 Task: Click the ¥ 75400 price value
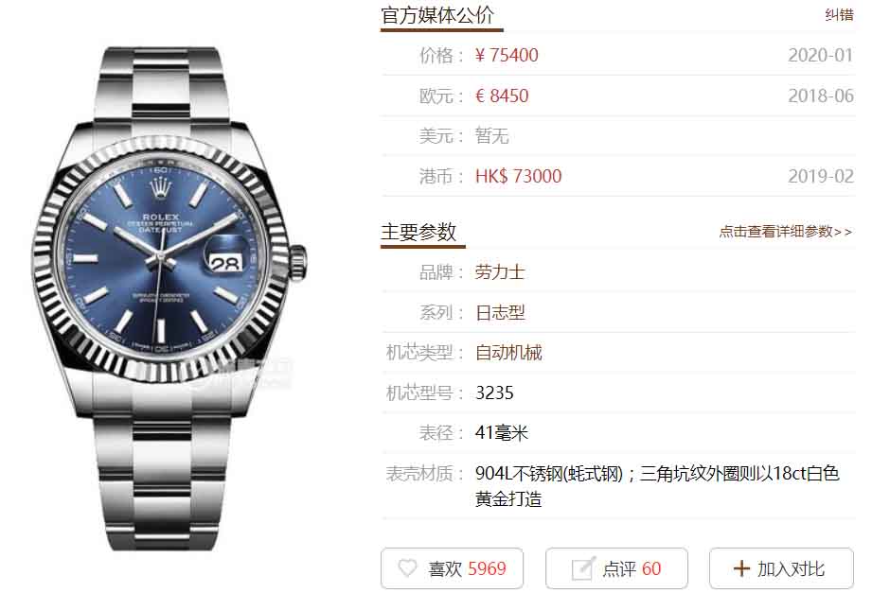507,55
